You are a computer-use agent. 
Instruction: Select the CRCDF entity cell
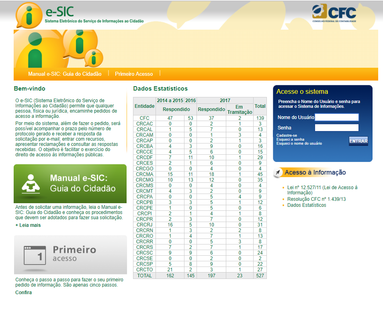pos(145,158)
